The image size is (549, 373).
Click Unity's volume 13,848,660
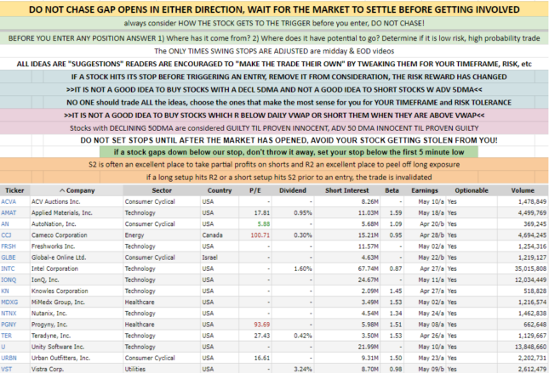(530, 348)
